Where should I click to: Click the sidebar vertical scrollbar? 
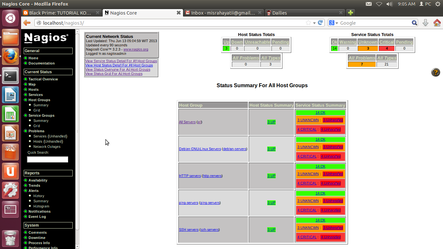[77, 131]
